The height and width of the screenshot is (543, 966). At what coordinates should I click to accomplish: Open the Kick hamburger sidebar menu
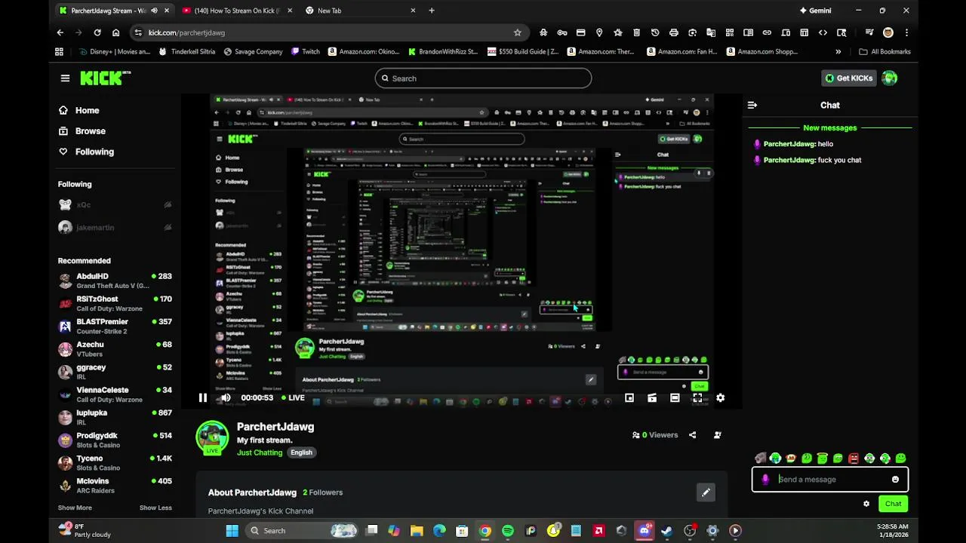click(65, 78)
